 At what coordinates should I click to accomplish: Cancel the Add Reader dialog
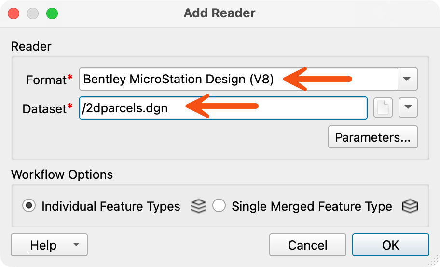(x=307, y=245)
